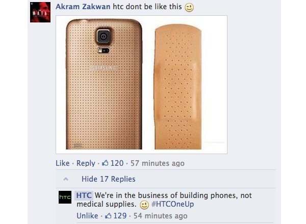Reply to Akram Zakwan's comment

tap(86, 163)
